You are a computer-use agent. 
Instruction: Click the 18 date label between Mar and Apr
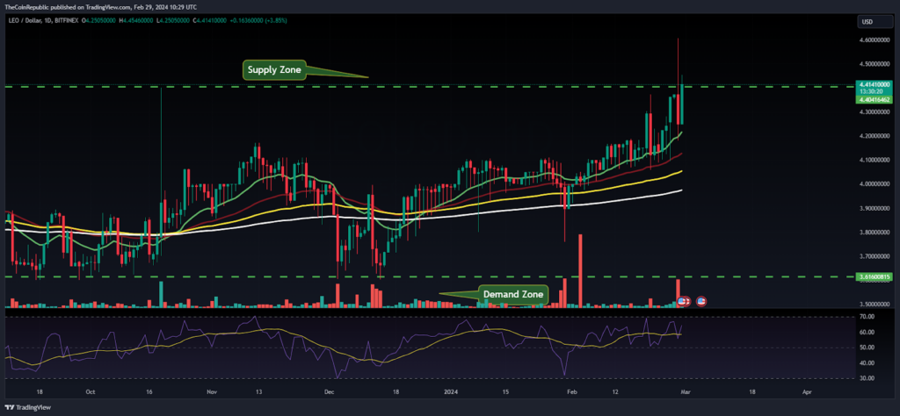click(752, 393)
